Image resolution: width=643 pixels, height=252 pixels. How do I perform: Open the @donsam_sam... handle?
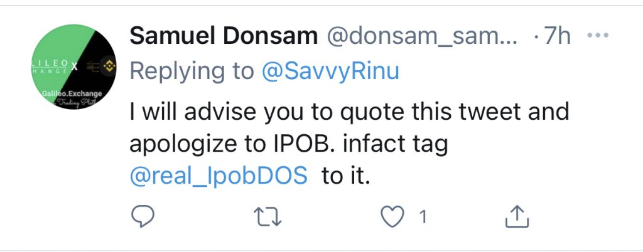(x=422, y=36)
